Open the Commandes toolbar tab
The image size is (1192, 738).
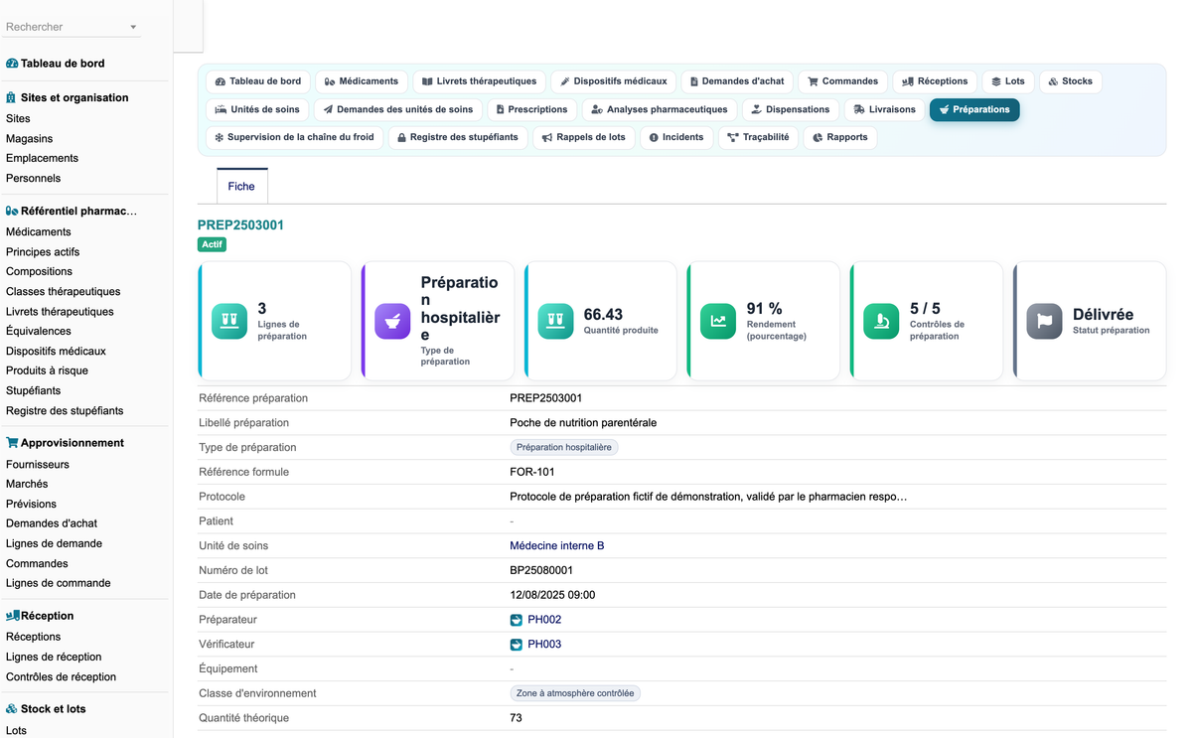(843, 81)
